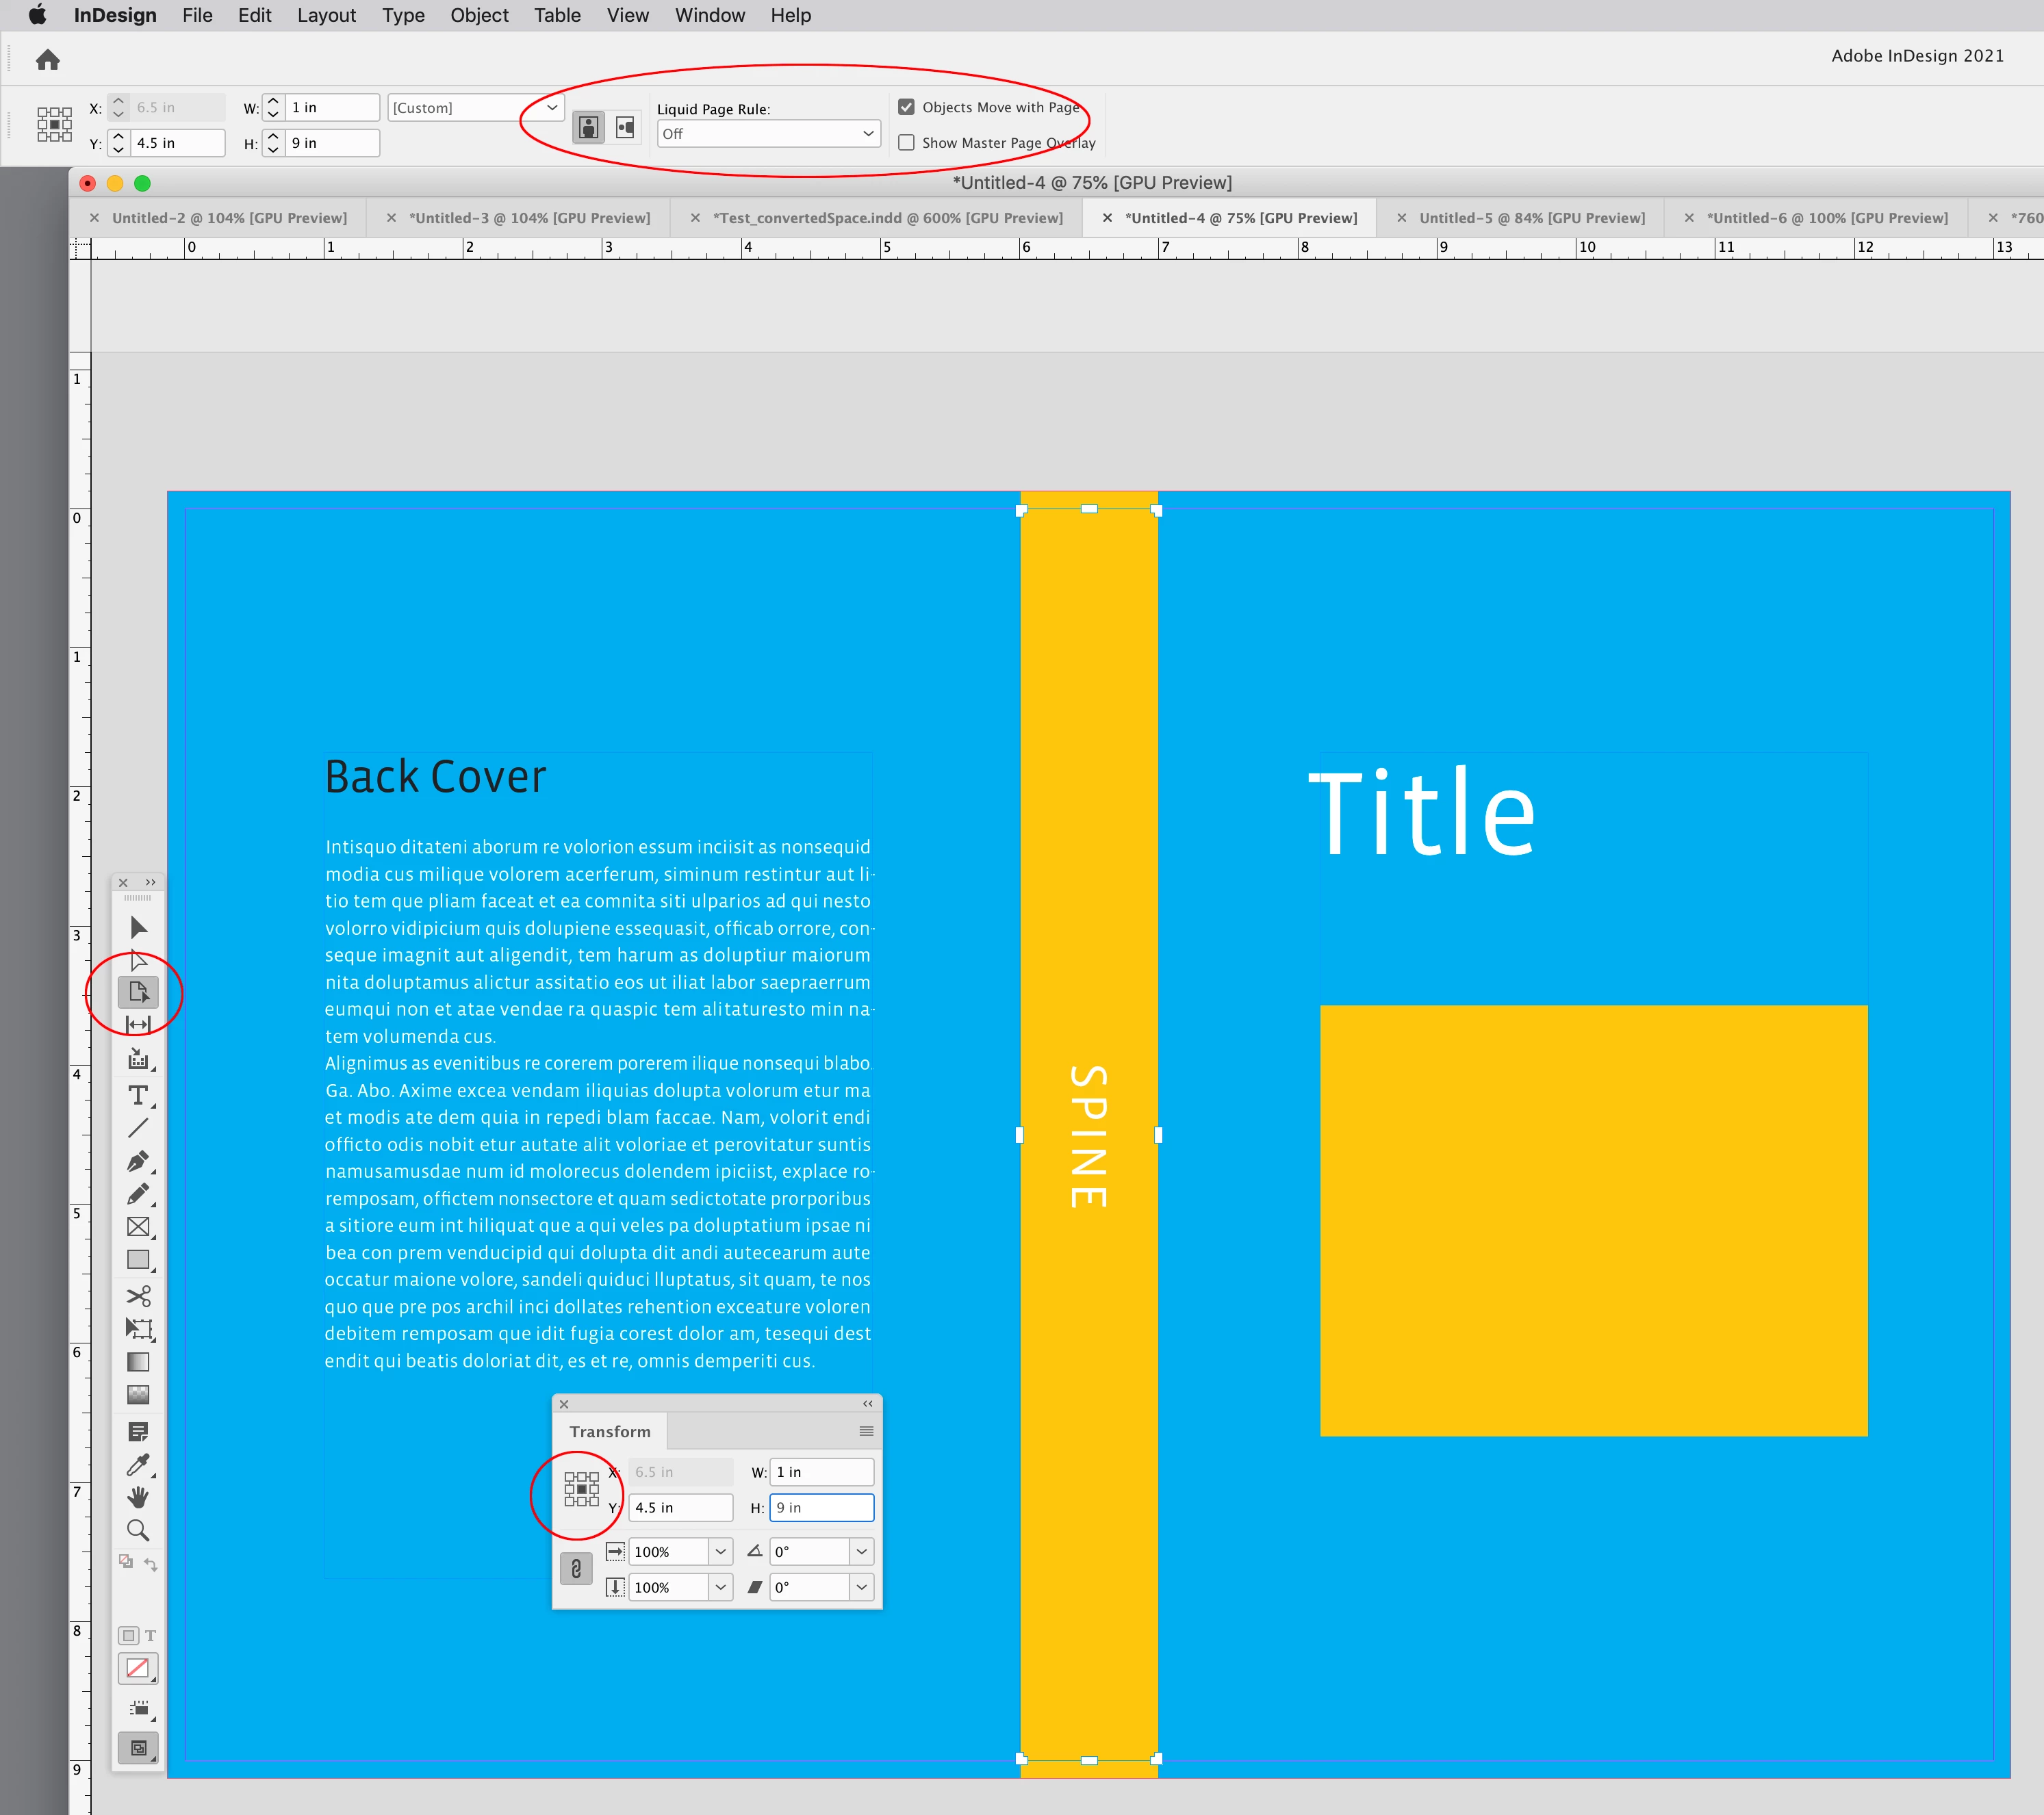The width and height of the screenshot is (2044, 1815).
Task: Open the Layout menu
Action: click(326, 15)
